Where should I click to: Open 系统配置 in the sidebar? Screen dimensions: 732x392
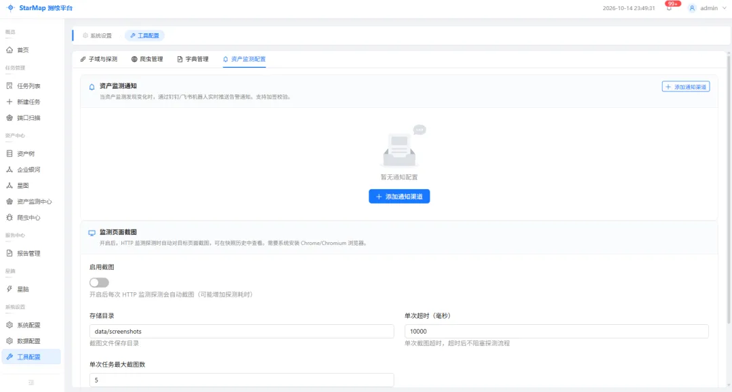click(x=30, y=325)
